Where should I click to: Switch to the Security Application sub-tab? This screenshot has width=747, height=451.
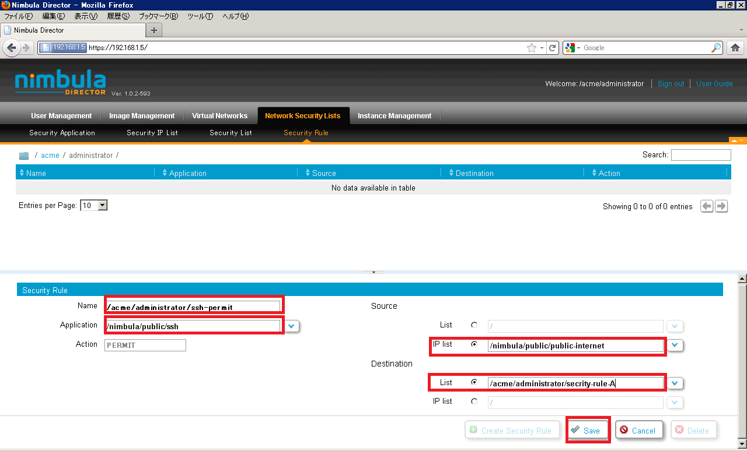[62, 133]
